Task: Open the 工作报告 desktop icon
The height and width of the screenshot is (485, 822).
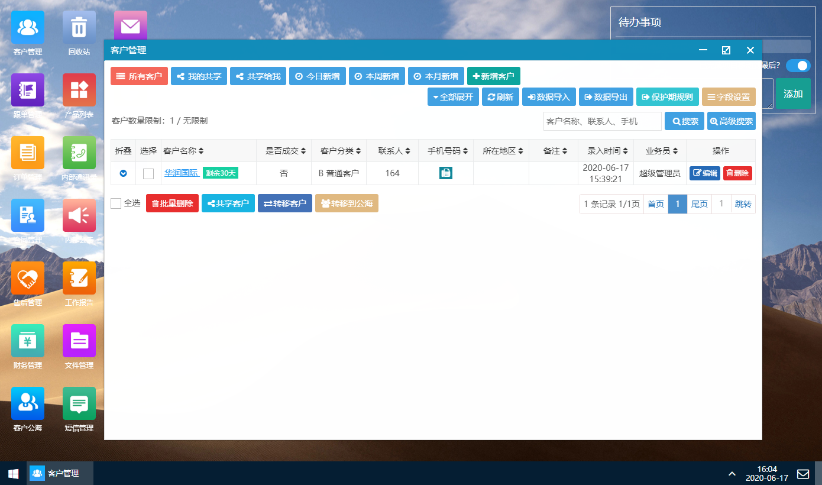Action: pos(79,279)
